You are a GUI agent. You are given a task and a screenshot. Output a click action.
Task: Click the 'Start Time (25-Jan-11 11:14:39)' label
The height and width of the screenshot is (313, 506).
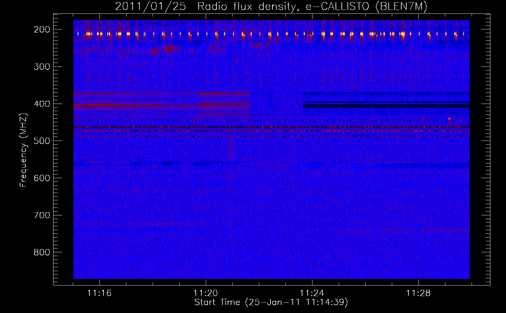[x=271, y=302]
